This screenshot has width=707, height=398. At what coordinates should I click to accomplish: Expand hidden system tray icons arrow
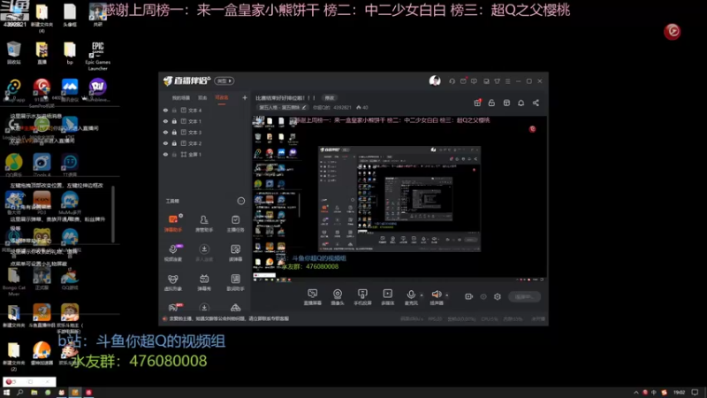click(x=635, y=393)
